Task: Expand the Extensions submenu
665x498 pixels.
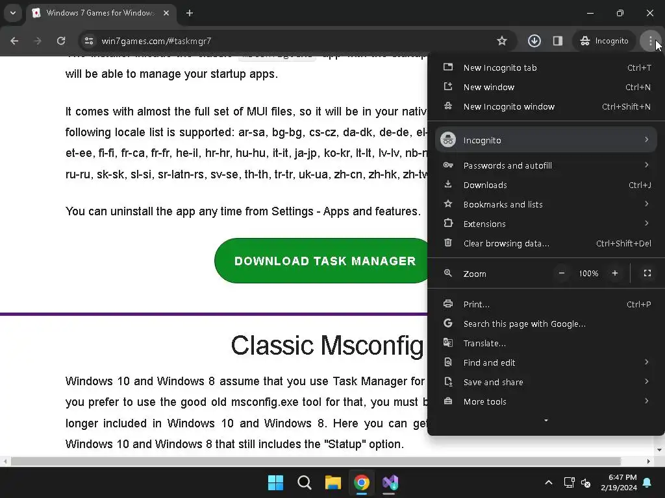Action: (x=546, y=224)
